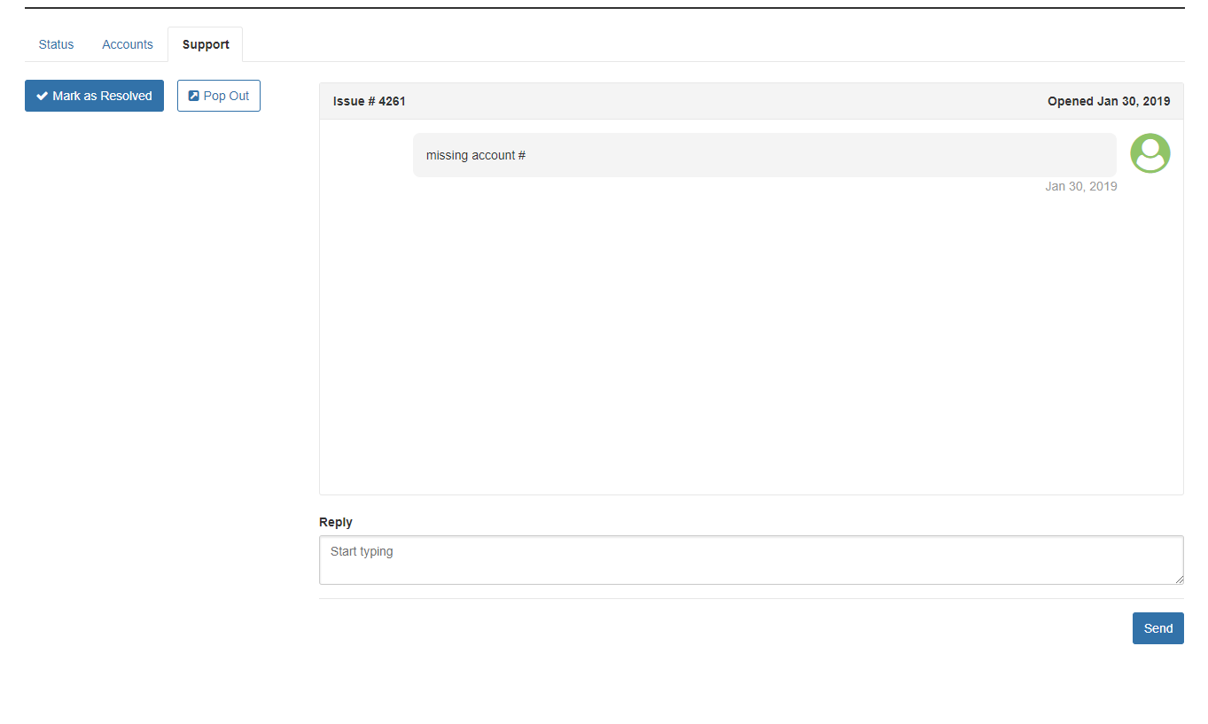Focus the Reply text area
The width and height of the screenshot is (1208, 724).
tap(751, 560)
